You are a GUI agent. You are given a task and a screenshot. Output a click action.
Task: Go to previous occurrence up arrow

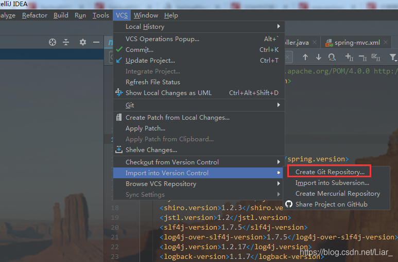tap(305, 57)
